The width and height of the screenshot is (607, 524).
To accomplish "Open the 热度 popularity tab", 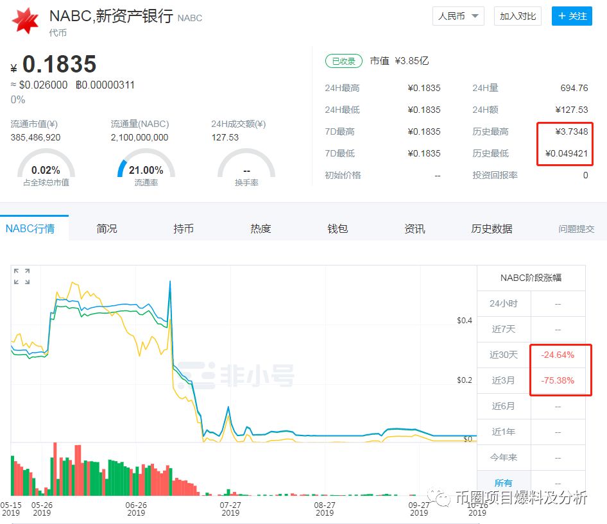I will 261,229.
